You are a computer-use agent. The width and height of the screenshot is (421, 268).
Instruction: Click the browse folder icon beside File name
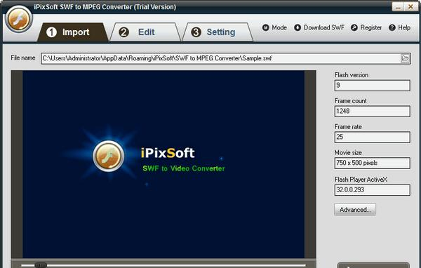(405, 58)
